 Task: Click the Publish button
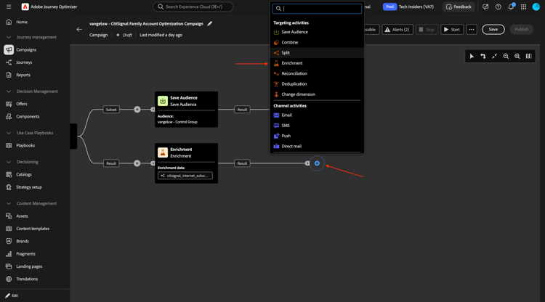coord(521,30)
